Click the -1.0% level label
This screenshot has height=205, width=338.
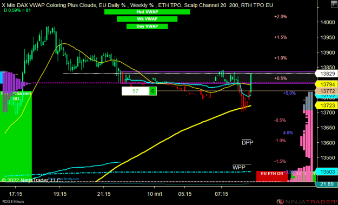click(280, 141)
